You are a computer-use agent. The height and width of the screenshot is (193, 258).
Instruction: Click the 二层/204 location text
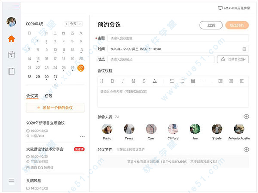click(x=37, y=136)
